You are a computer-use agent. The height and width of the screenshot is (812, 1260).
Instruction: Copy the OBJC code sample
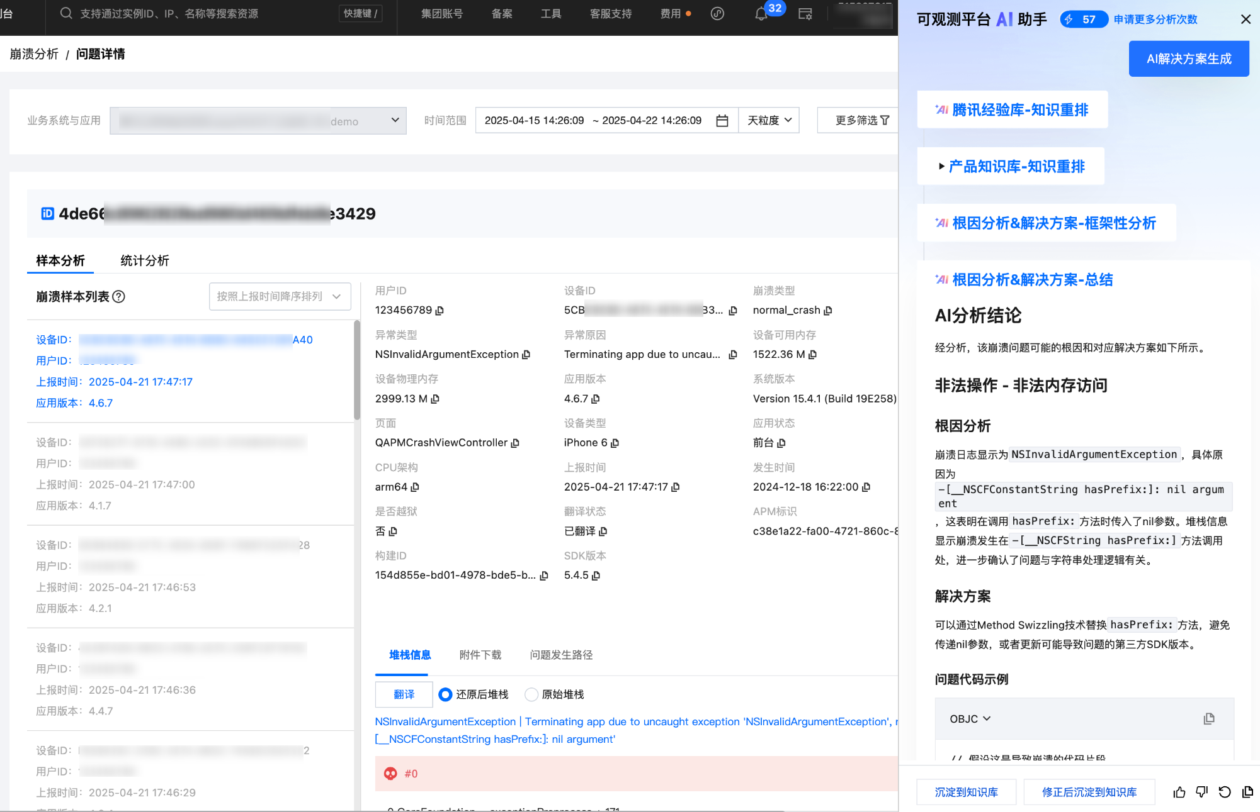[x=1208, y=719]
